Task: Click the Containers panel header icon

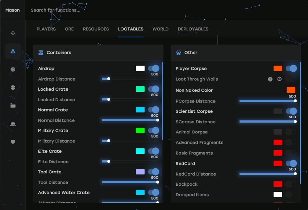Action: click(x=41, y=53)
